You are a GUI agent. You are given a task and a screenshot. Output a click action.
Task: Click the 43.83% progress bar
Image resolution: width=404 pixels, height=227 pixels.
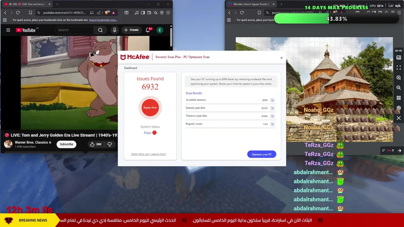tap(336, 19)
